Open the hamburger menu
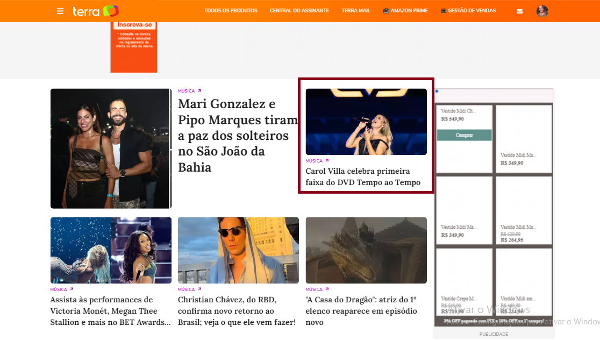This screenshot has width=600, height=340. coord(60,11)
